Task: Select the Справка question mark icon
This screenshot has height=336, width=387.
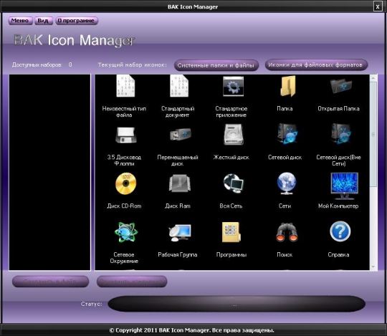Action: 340,231
